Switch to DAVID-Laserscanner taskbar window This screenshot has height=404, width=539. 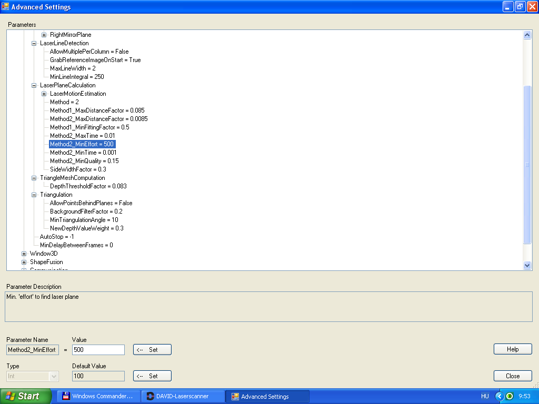[184, 396]
